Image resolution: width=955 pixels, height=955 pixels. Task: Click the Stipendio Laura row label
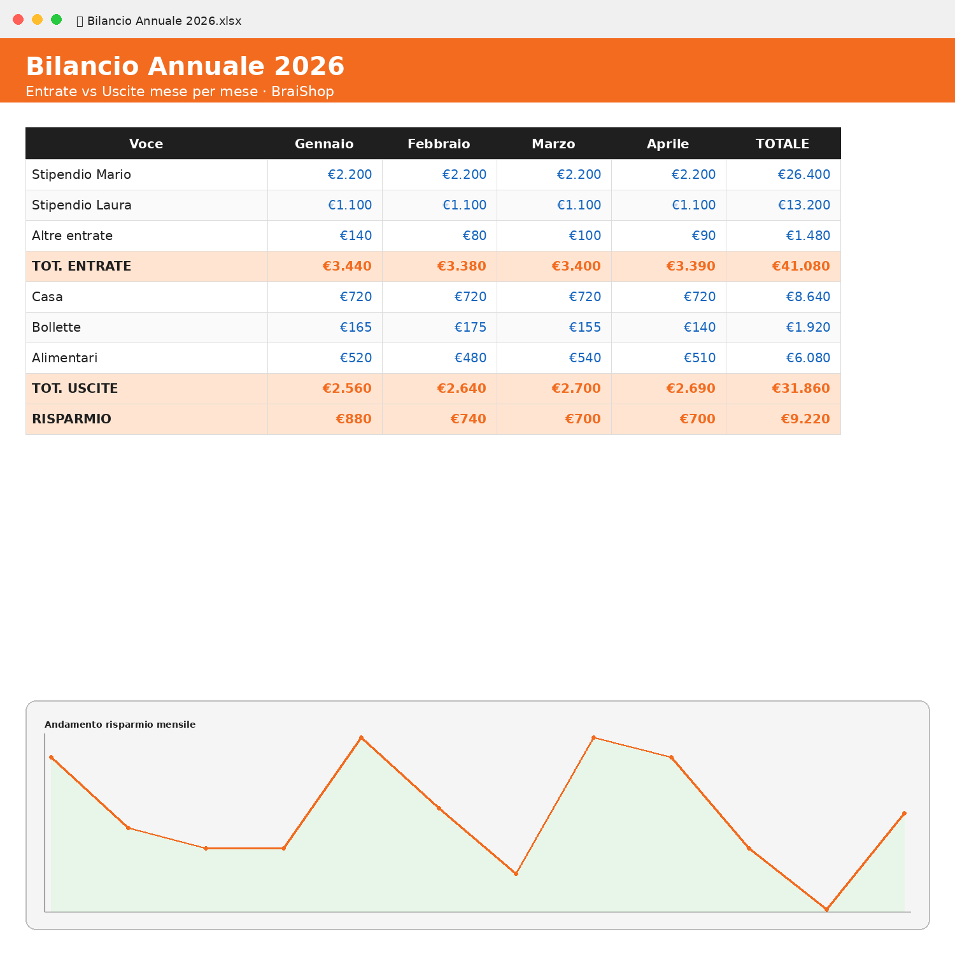tap(81, 205)
